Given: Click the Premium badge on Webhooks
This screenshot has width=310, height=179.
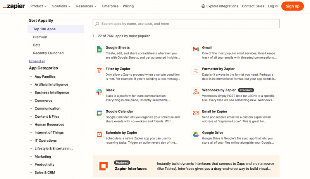Looking at the screenshot, I should tap(246, 90).
